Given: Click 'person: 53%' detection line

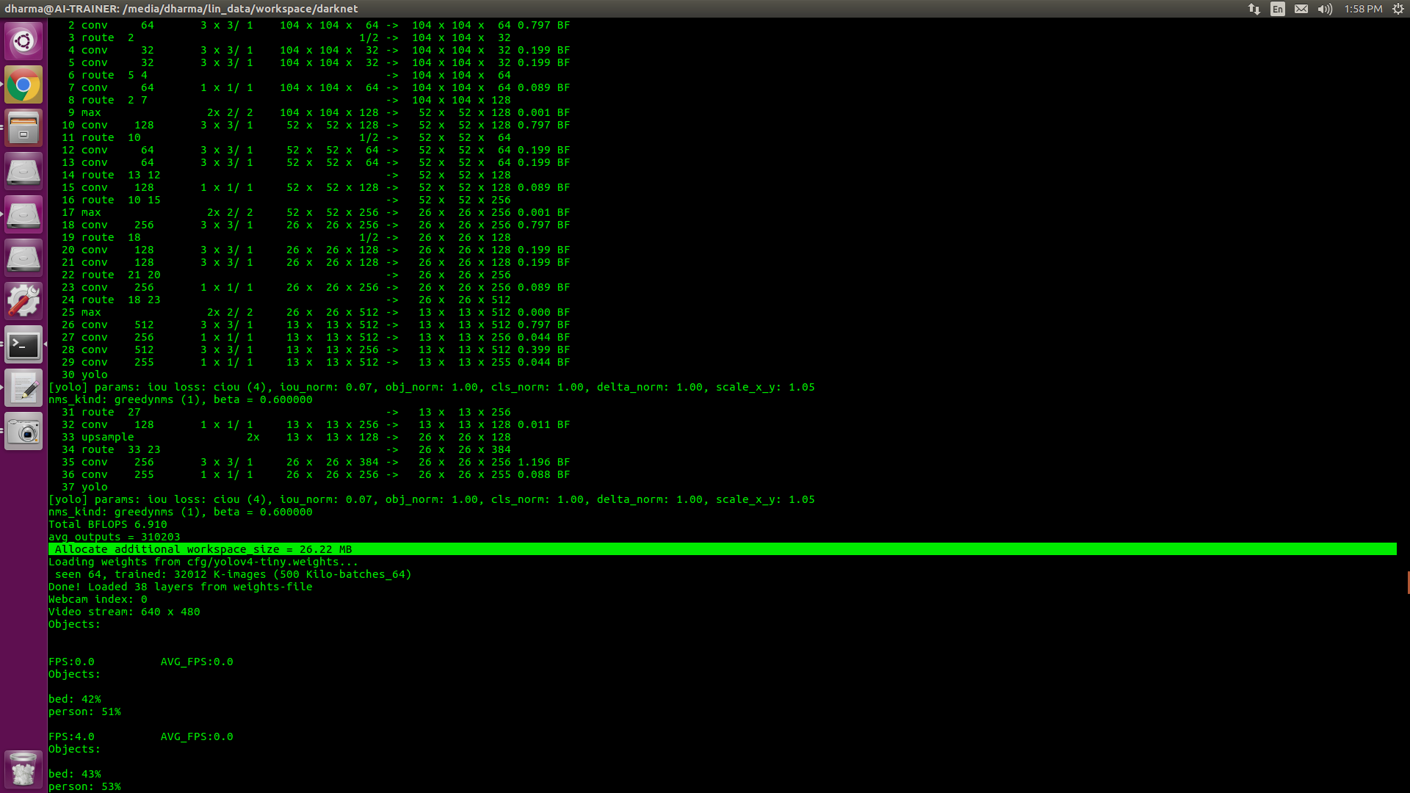Looking at the screenshot, I should [x=84, y=786].
